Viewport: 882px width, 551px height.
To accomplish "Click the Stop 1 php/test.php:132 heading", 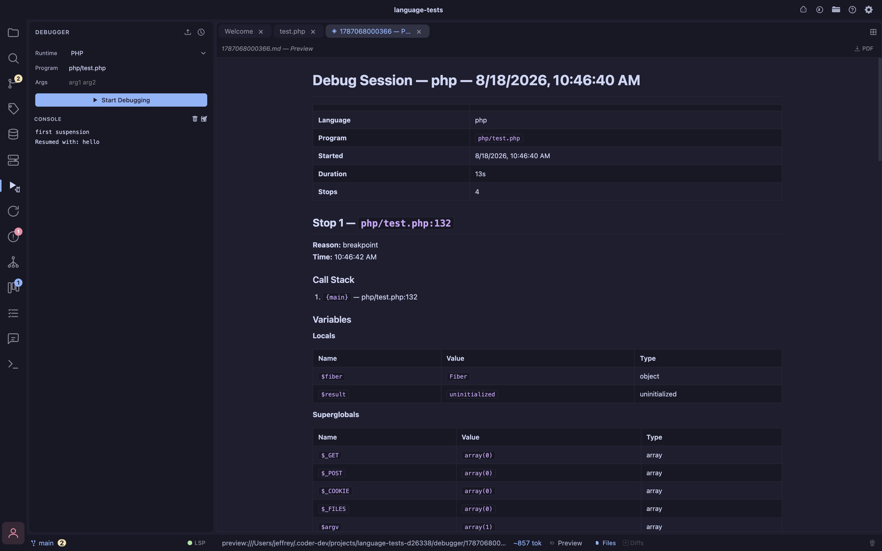I will point(383,223).
